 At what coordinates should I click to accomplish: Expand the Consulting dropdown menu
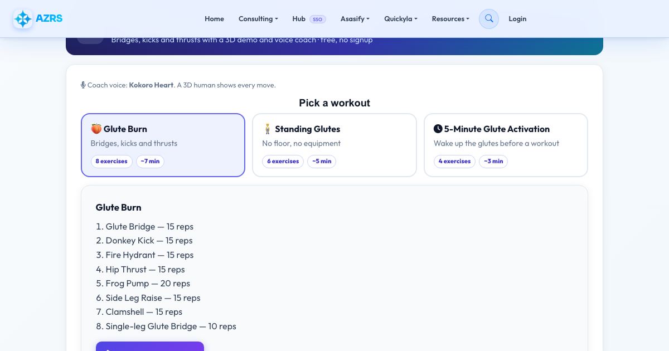258,19
